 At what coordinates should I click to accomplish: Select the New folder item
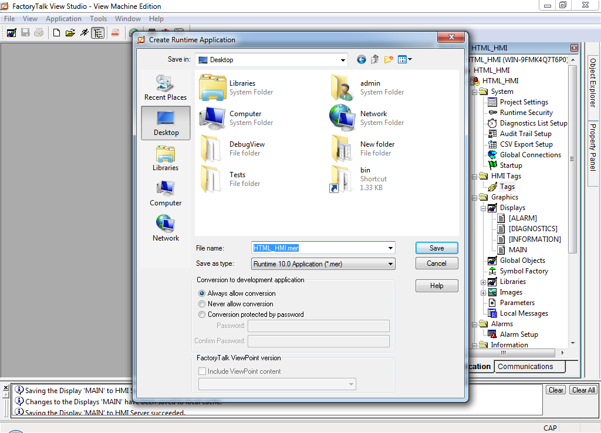tap(362, 148)
